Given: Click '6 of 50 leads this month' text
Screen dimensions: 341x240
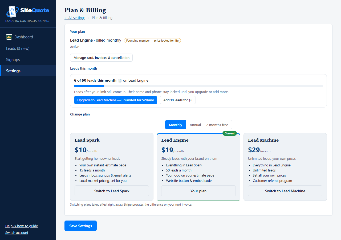Looking at the screenshot, I should [x=95, y=81].
